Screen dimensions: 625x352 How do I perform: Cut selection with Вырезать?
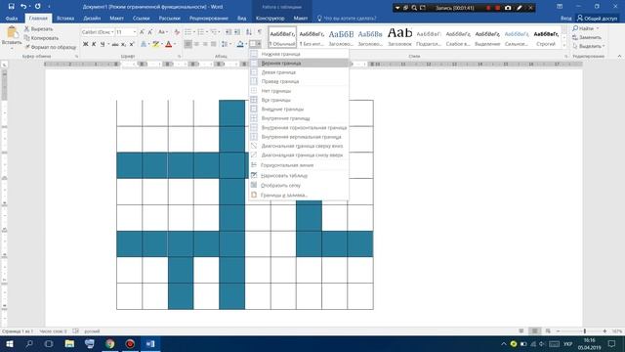(x=39, y=29)
